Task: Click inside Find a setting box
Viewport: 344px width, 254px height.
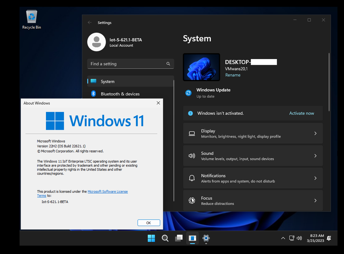Action: [x=131, y=64]
